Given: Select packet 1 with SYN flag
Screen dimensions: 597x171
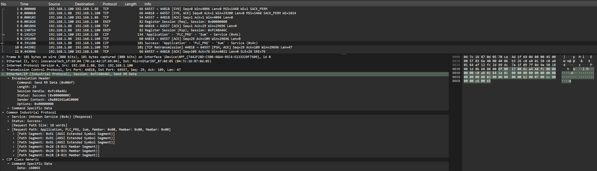Looking at the screenshot, I should coord(298,9).
